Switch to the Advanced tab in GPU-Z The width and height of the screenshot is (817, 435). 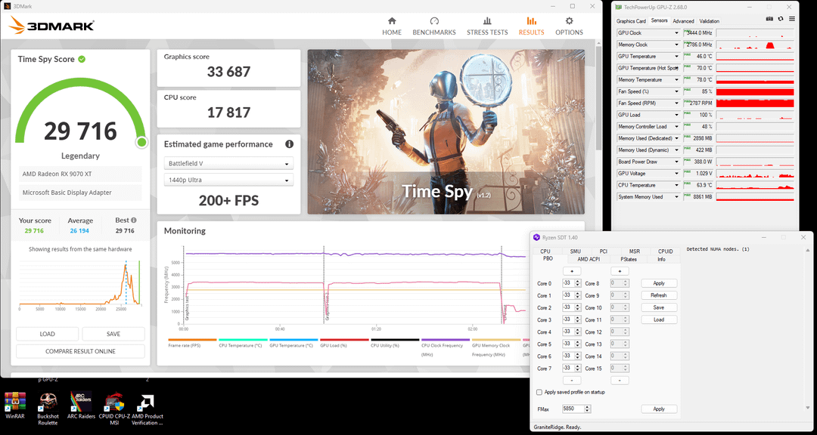[x=683, y=21]
